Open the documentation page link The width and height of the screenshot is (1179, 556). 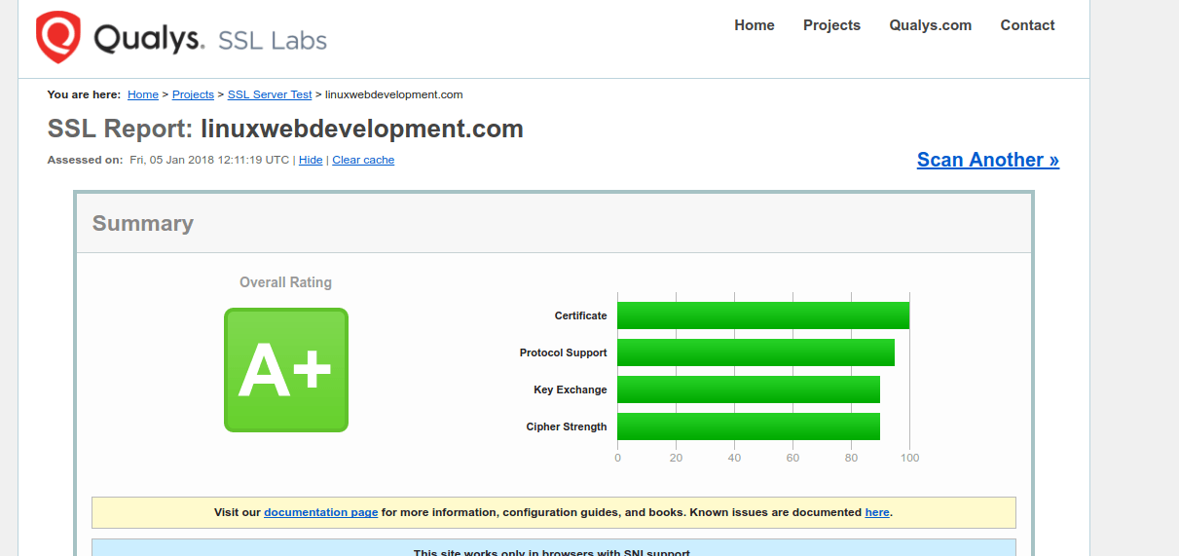[320, 512]
